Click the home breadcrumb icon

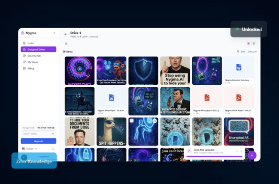pyautogui.click(x=66, y=44)
